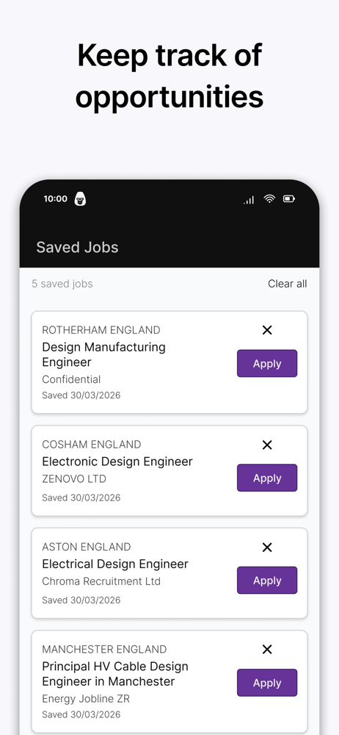The width and height of the screenshot is (339, 735).
Task: Remove the Electronic Design Engineer saved job
Action: (x=267, y=445)
